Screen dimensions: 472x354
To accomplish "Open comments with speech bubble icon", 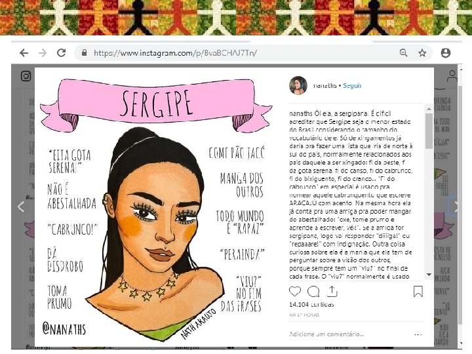I will [x=313, y=291].
